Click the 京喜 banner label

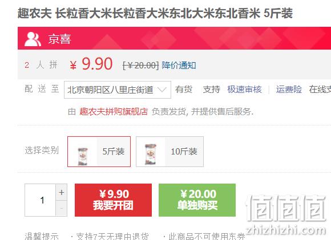coord(59,39)
